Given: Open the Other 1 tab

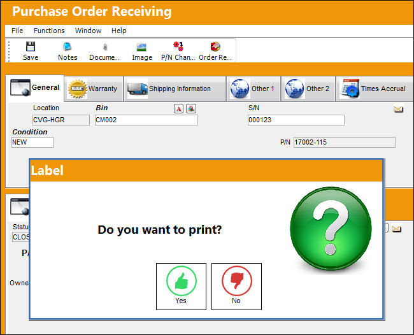Looking at the screenshot, I should (x=253, y=89).
